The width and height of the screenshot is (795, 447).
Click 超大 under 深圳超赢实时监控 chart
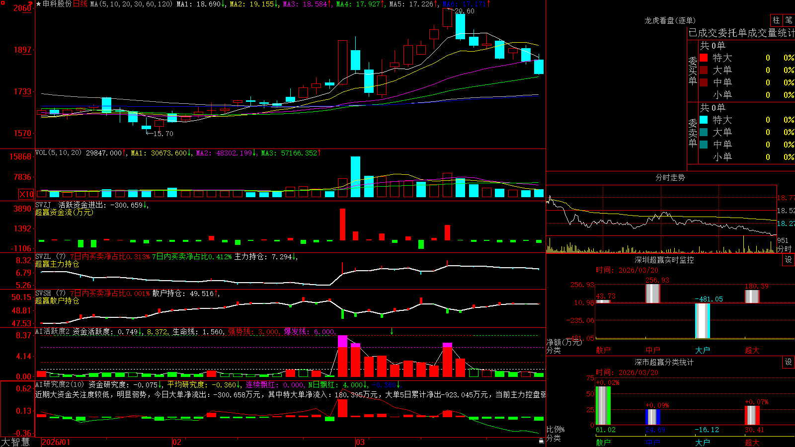752,350
